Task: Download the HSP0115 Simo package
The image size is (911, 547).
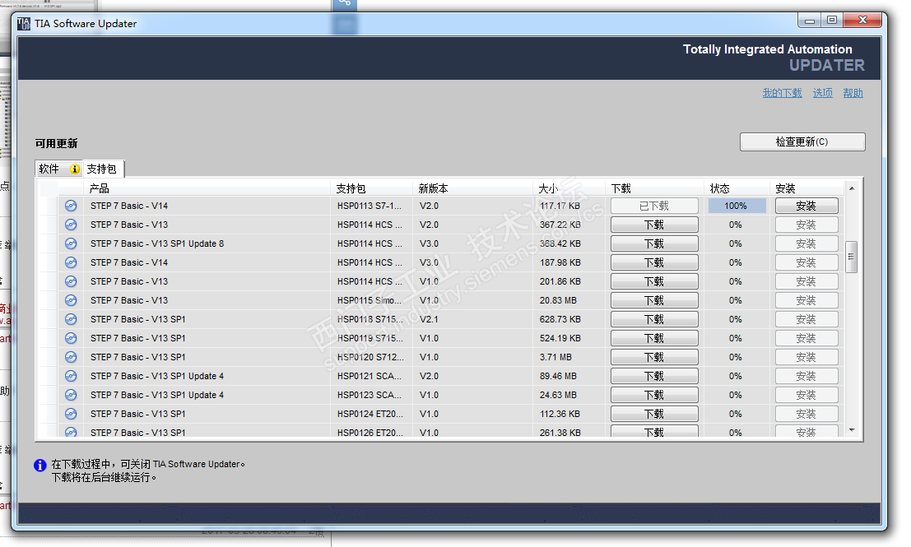Action: [654, 300]
